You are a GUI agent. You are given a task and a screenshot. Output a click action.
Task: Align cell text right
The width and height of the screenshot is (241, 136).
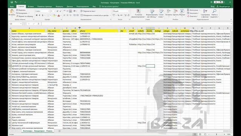tap(70, 15)
